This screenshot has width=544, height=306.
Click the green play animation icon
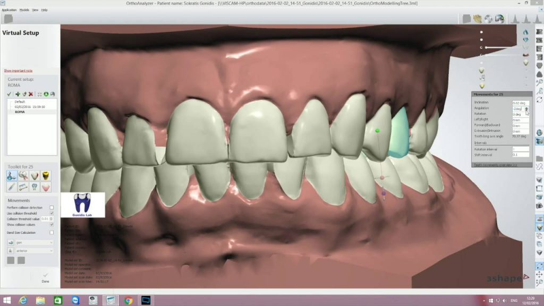46,94
